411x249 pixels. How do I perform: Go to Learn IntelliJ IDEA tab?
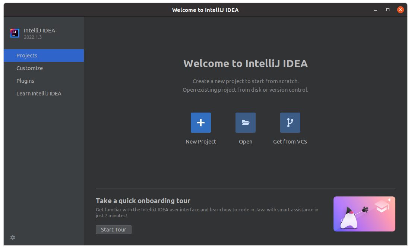click(39, 94)
